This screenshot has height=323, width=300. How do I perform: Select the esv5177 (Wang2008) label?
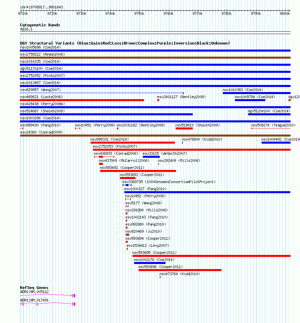pyautogui.click(x=144, y=203)
